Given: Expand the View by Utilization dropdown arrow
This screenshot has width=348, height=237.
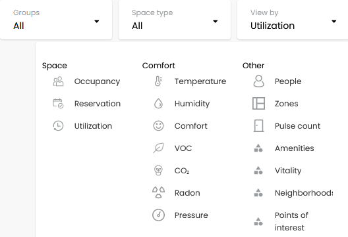Looking at the screenshot, I should [333, 22].
